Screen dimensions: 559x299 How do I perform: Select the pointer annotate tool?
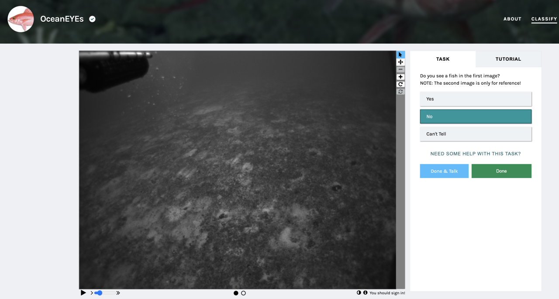tap(400, 55)
